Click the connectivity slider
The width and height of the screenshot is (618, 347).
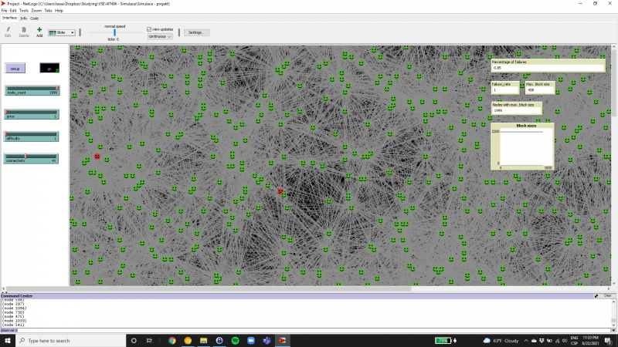(32, 159)
